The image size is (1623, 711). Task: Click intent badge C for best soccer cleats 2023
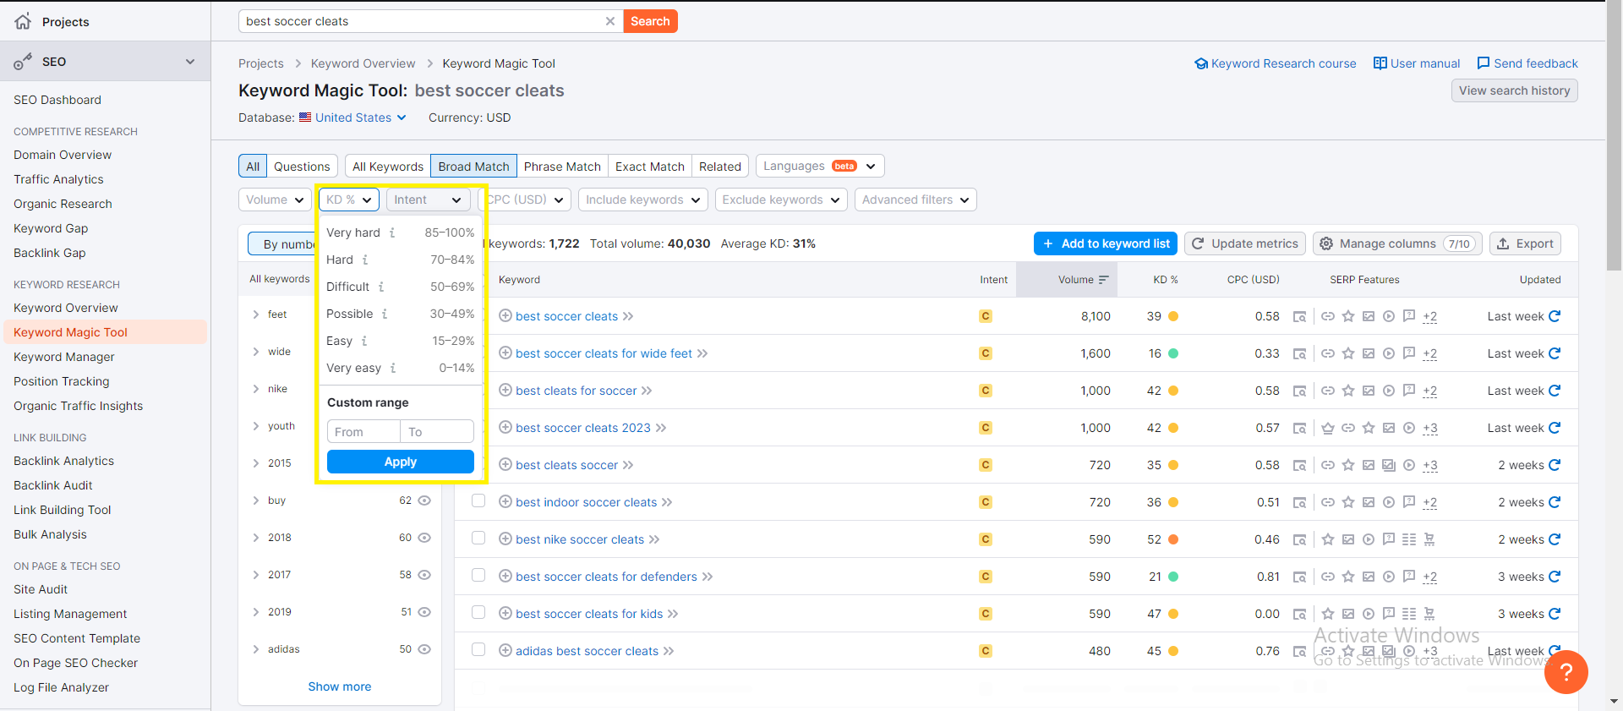[986, 428]
